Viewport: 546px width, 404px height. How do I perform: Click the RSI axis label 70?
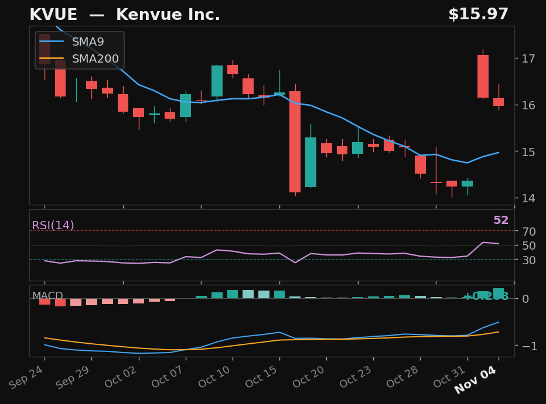[x=528, y=232]
